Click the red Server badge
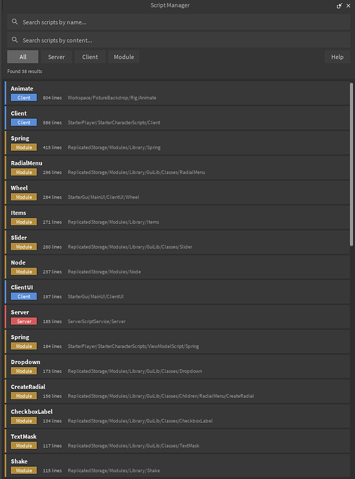The width and height of the screenshot is (355, 479). click(24, 321)
